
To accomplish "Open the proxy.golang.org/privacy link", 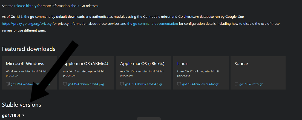I will tap(27, 24).
